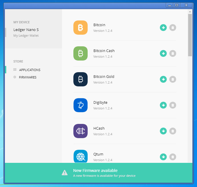Click the 'Bitcoin Cash' app name
The width and height of the screenshot is (197, 187).
point(104,51)
